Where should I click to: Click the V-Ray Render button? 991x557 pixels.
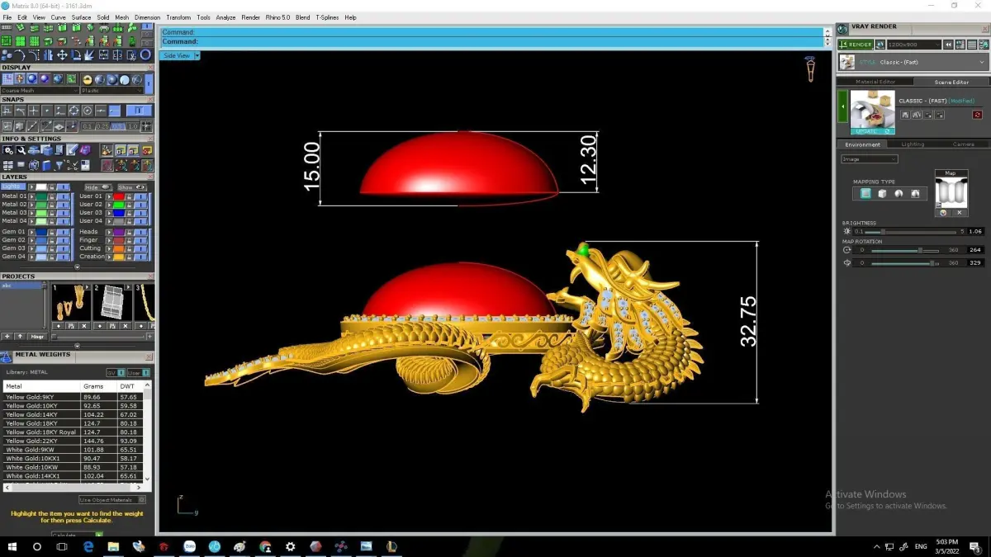tap(856, 45)
